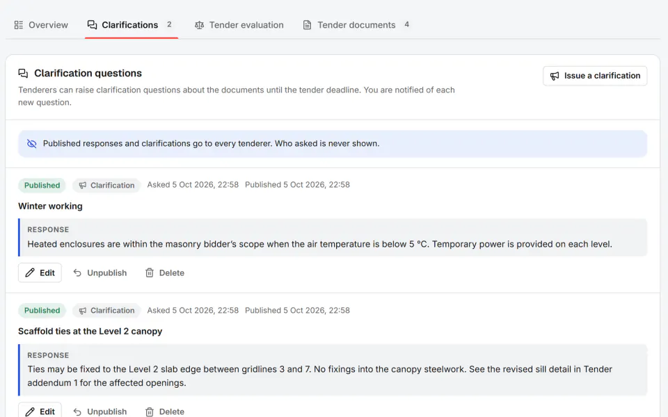Click the Scaffold ties Published timestamp
The width and height of the screenshot is (668, 417).
pos(297,310)
